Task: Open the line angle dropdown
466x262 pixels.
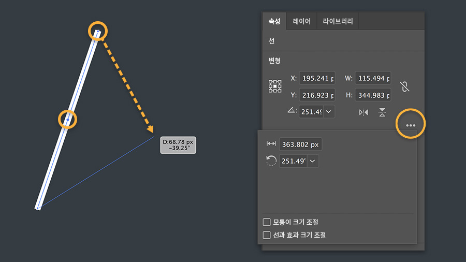Action: pyautogui.click(x=313, y=161)
